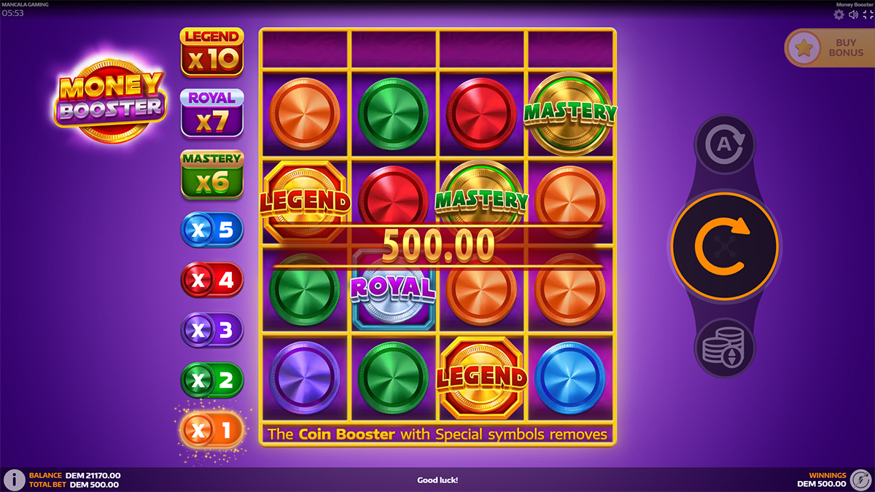Select the Royal x7 multiplier badge

click(212, 113)
